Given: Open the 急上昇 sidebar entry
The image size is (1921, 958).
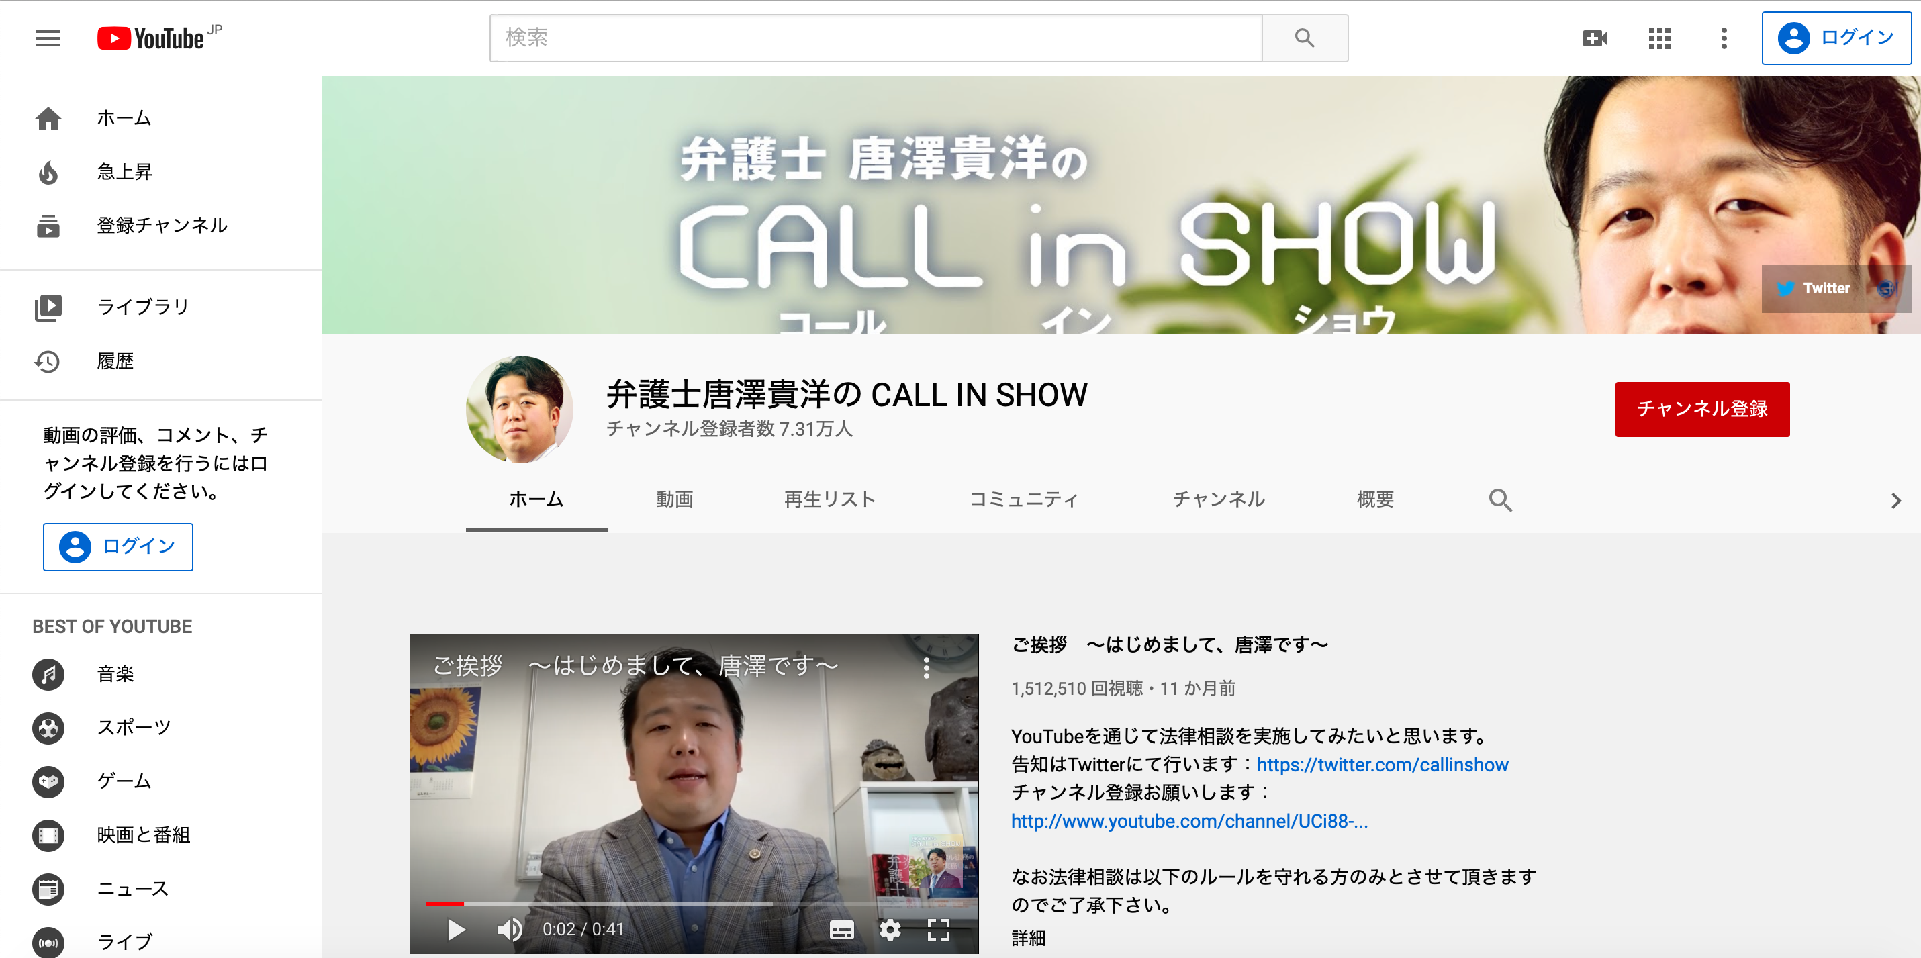Looking at the screenshot, I should click(x=124, y=173).
